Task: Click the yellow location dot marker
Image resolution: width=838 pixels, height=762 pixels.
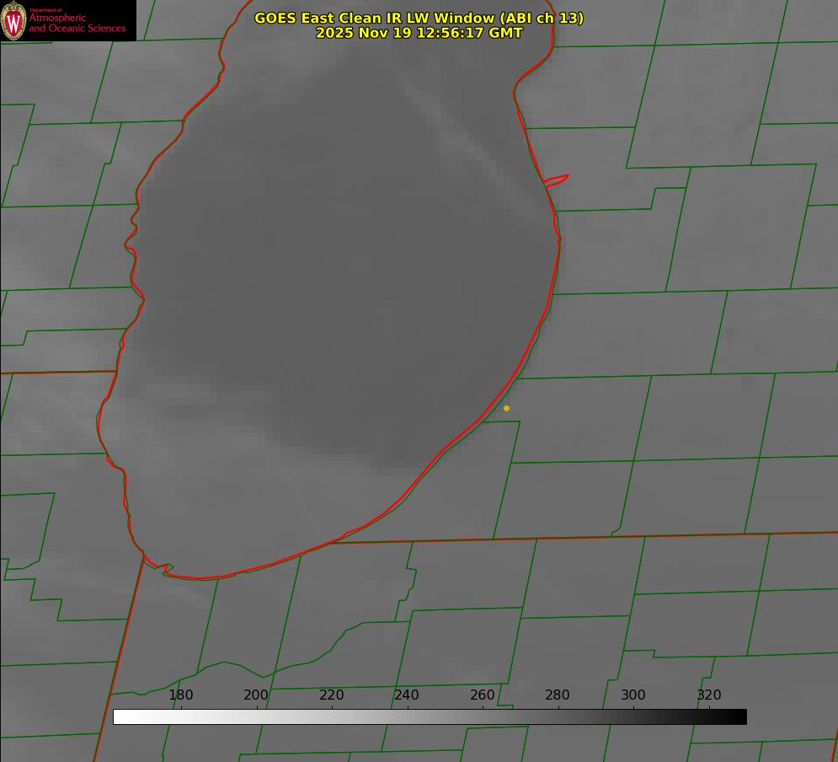Action: point(507,408)
